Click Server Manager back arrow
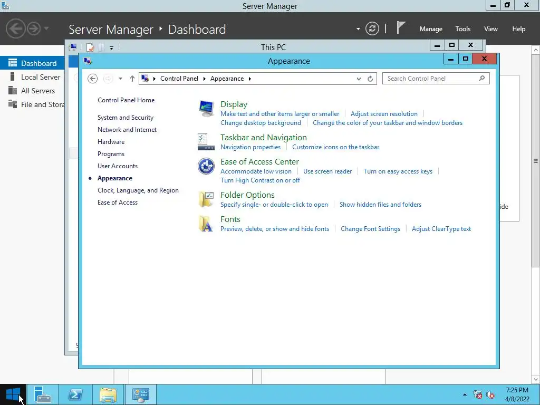540x405 pixels. (x=15, y=28)
